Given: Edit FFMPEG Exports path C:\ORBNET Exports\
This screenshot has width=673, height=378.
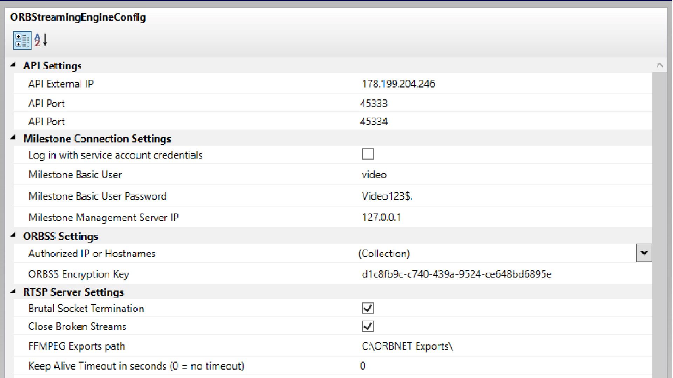Looking at the screenshot, I should (407, 346).
